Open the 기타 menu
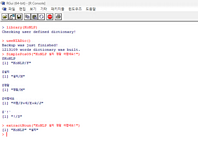 click(44, 9)
